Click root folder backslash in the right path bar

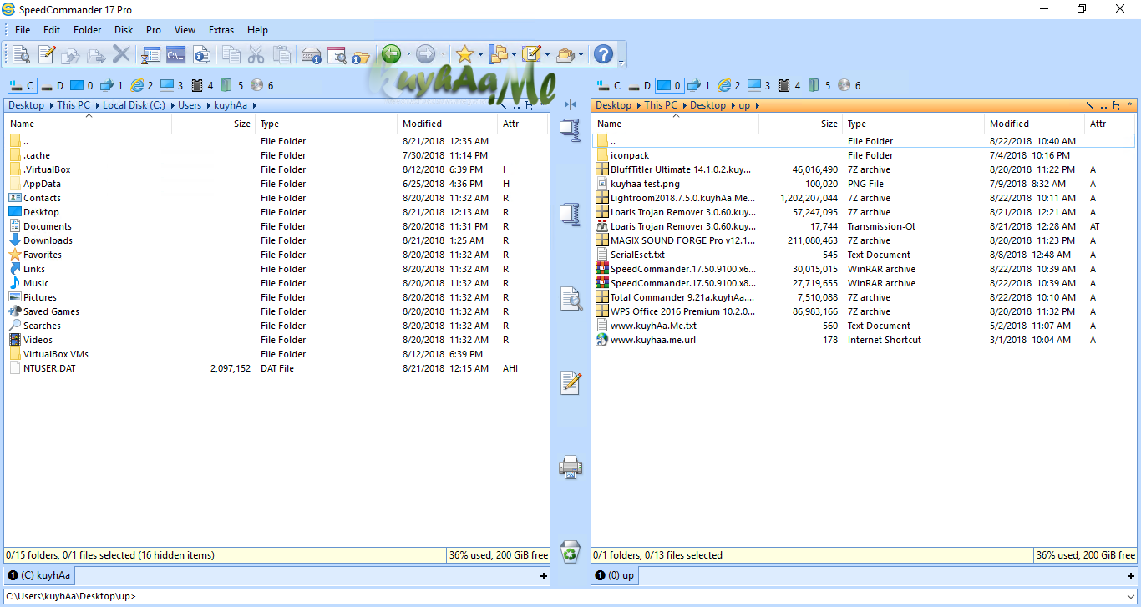(x=1090, y=105)
